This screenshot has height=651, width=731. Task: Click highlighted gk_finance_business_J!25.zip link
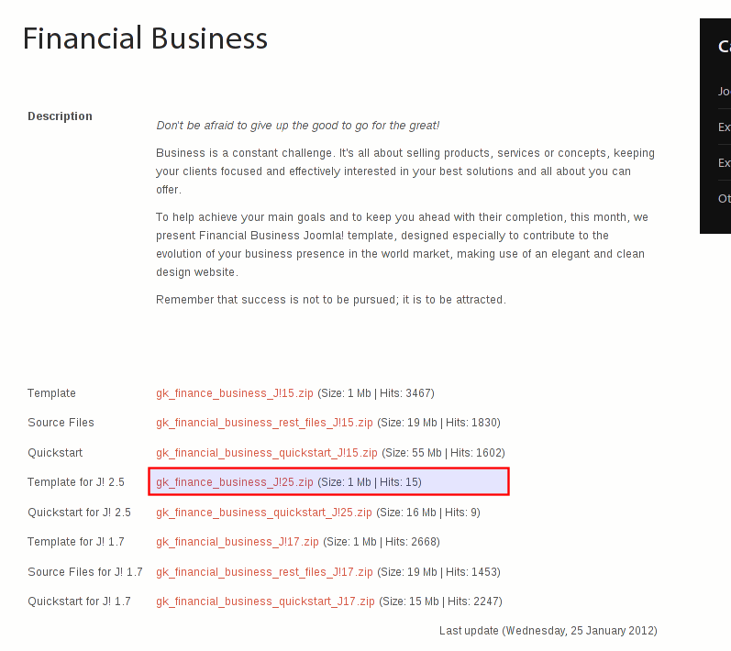point(235,482)
